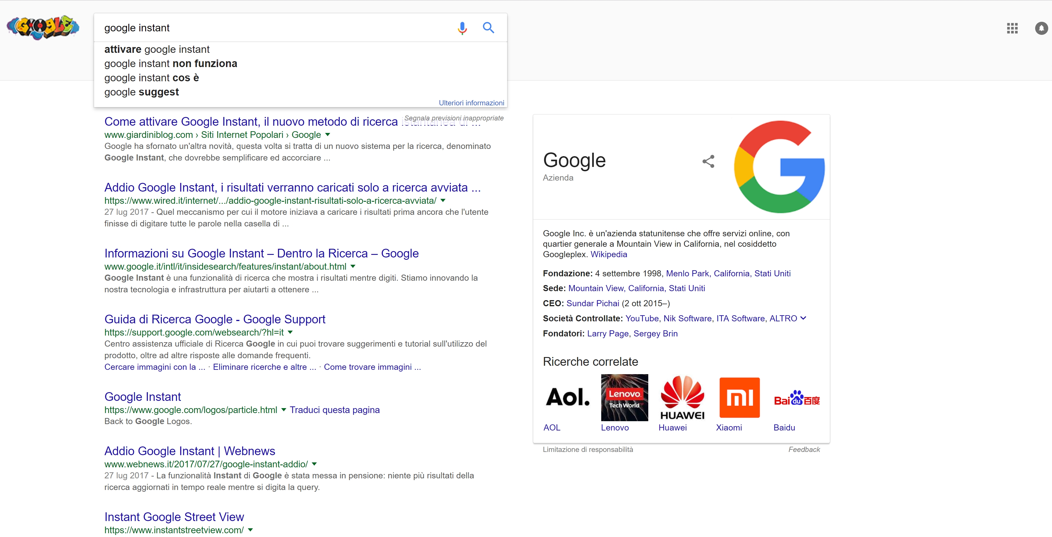Open sitelink 'Come trovare immagini ...'

pyautogui.click(x=372, y=367)
